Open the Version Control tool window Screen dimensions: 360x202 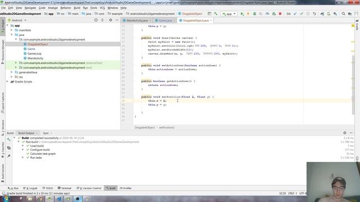click(x=89, y=188)
